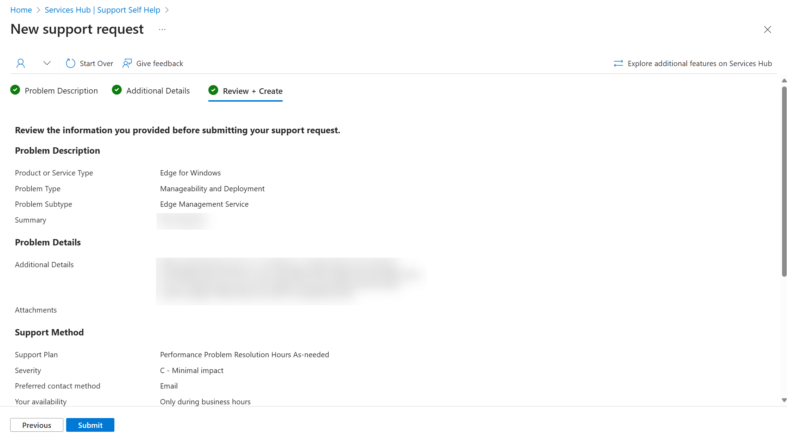Click the Previous button
This screenshot has height=436, width=787.
tap(37, 425)
